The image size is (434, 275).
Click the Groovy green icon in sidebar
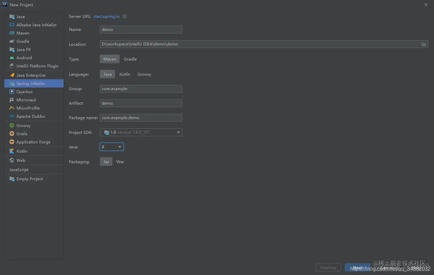click(12, 125)
